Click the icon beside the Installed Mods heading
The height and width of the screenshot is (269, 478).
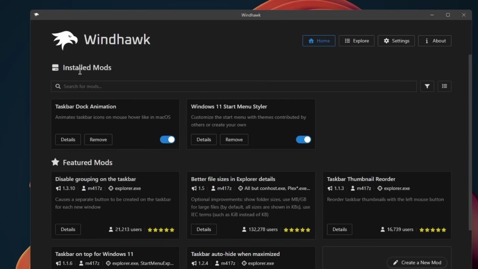pos(55,68)
